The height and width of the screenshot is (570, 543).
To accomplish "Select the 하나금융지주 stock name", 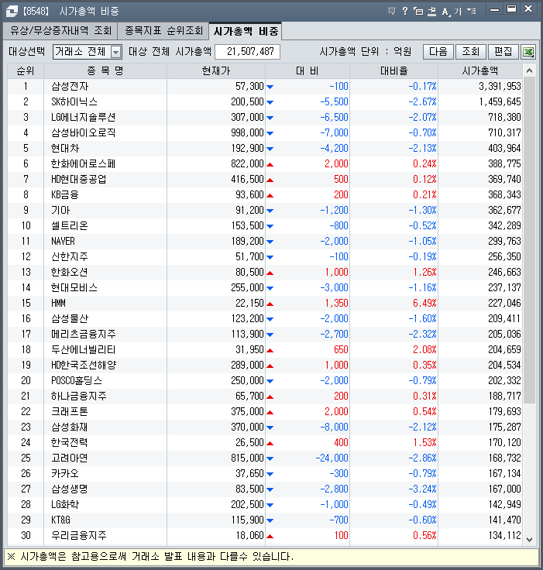I will [78, 397].
